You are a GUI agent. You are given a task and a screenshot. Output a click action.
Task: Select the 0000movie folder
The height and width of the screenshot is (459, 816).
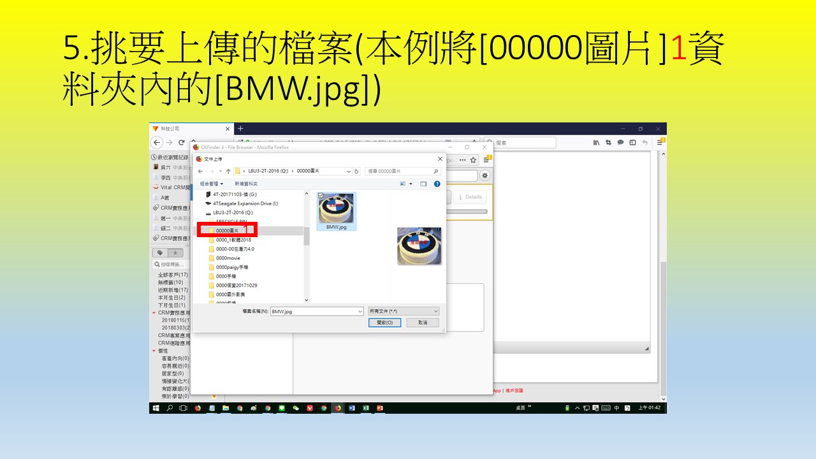(x=224, y=258)
